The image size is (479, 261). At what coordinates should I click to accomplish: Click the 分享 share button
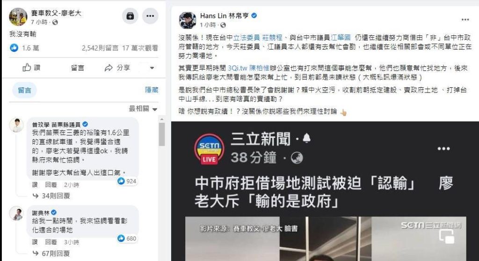(117, 68)
